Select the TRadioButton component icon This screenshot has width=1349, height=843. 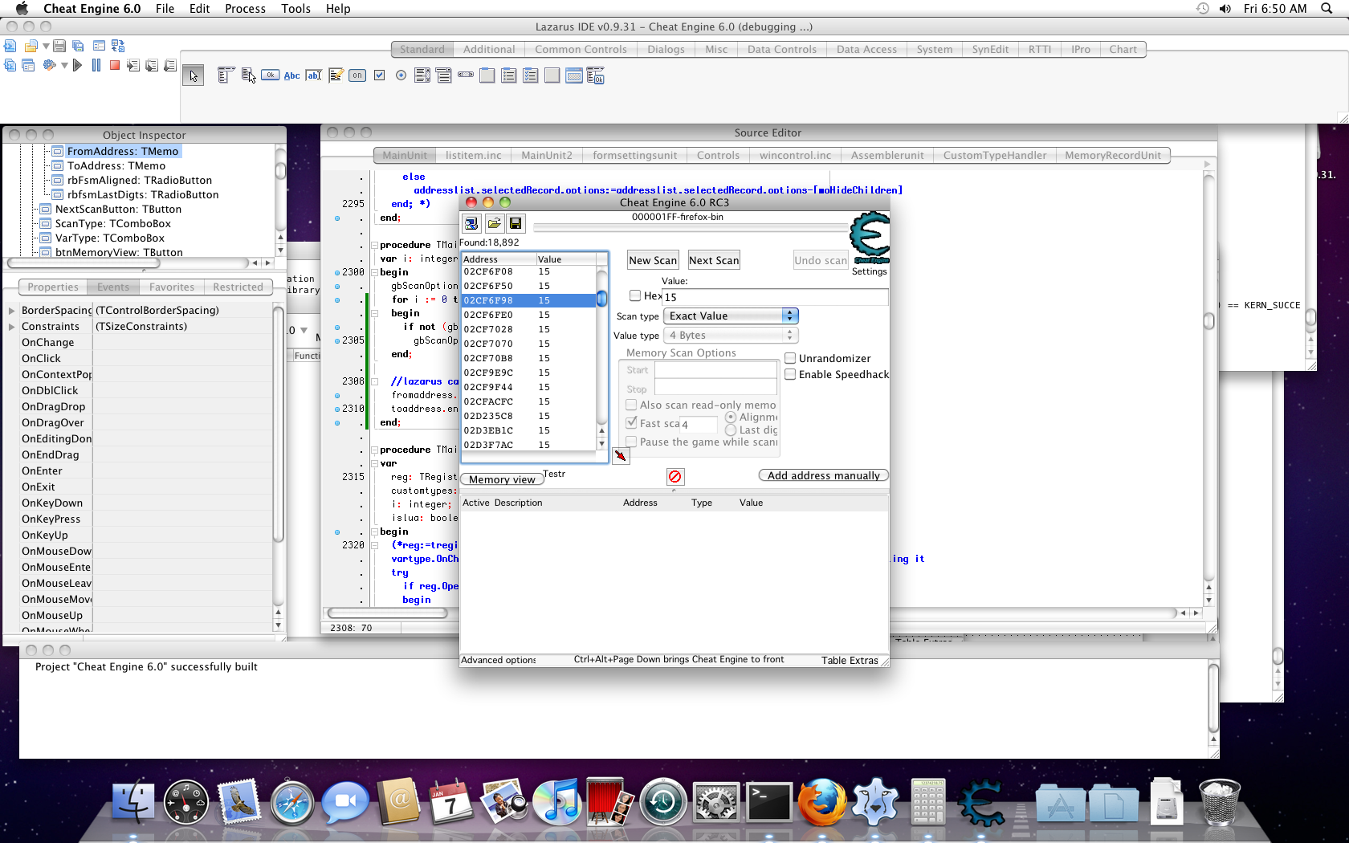click(401, 75)
